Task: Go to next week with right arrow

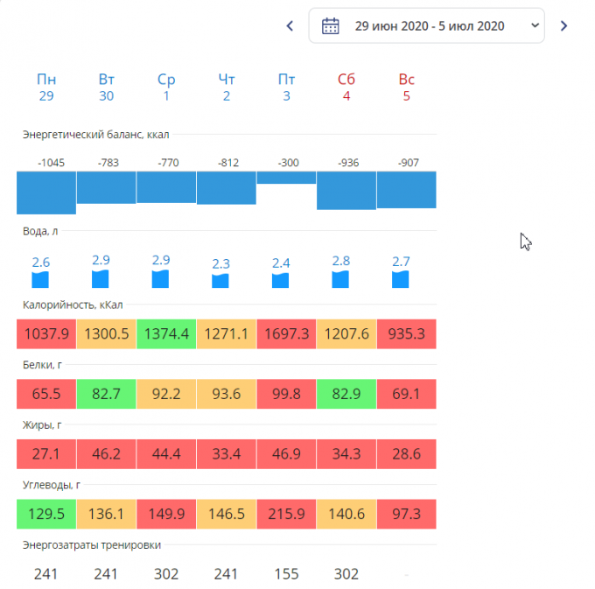Action: tap(563, 25)
